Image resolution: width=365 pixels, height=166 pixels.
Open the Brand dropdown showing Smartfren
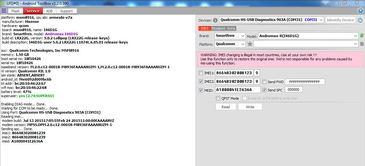(x=230, y=36)
